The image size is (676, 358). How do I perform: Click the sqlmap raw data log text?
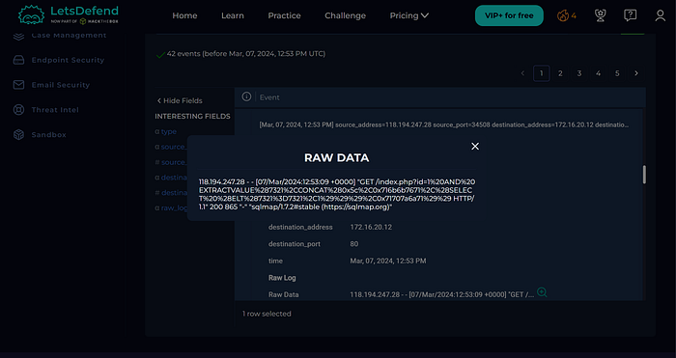point(337,194)
